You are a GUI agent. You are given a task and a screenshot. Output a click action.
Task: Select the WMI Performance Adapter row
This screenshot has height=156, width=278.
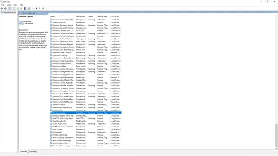[86, 127]
